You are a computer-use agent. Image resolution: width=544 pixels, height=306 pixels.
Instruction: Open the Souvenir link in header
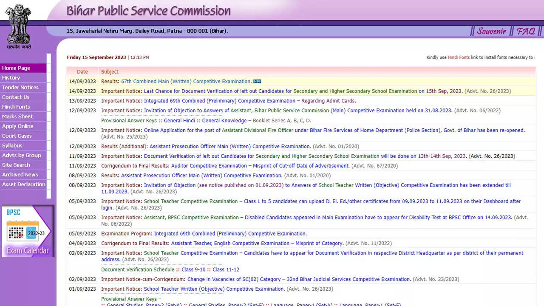491,31
